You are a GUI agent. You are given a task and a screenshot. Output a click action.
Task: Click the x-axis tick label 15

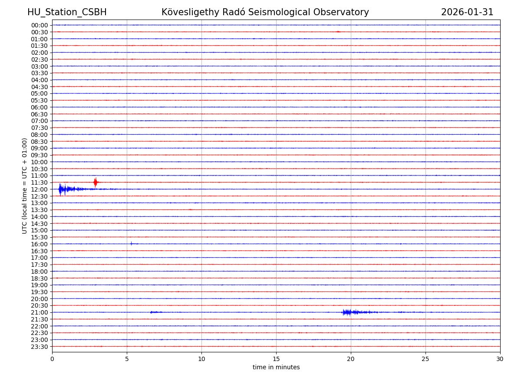pos(276,359)
